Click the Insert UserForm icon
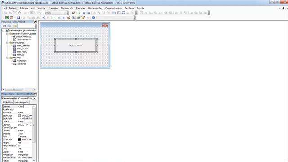Screen dimensions: 288x162 pyautogui.click(x=12, y=18)
